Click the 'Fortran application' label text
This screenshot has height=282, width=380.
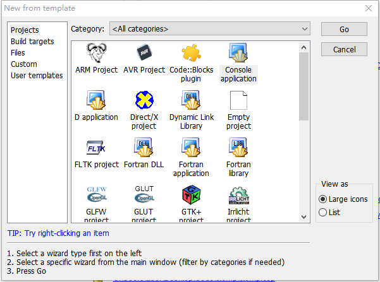click(191, 169)
